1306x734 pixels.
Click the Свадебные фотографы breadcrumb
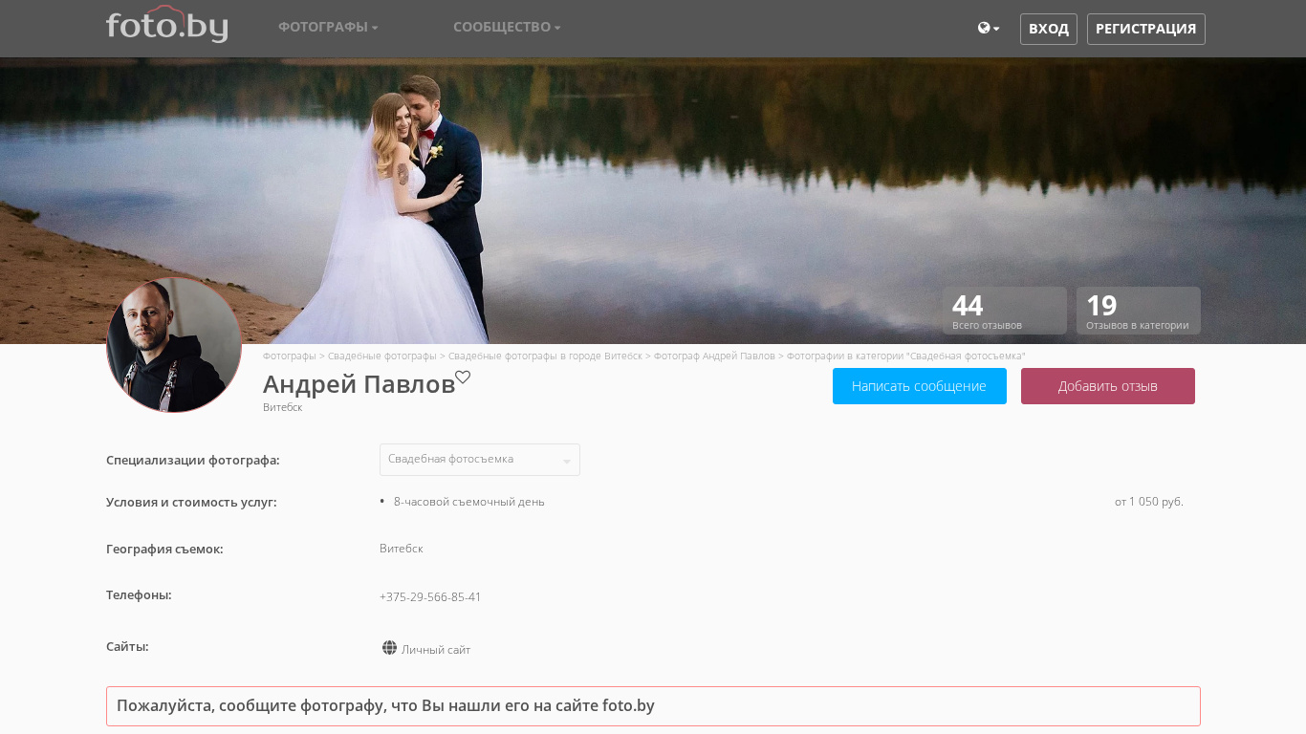[382, 356]
